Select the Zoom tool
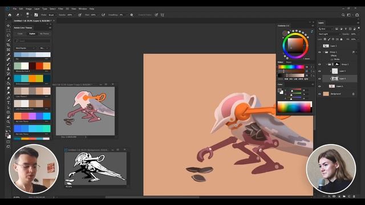 pos(9,122)
